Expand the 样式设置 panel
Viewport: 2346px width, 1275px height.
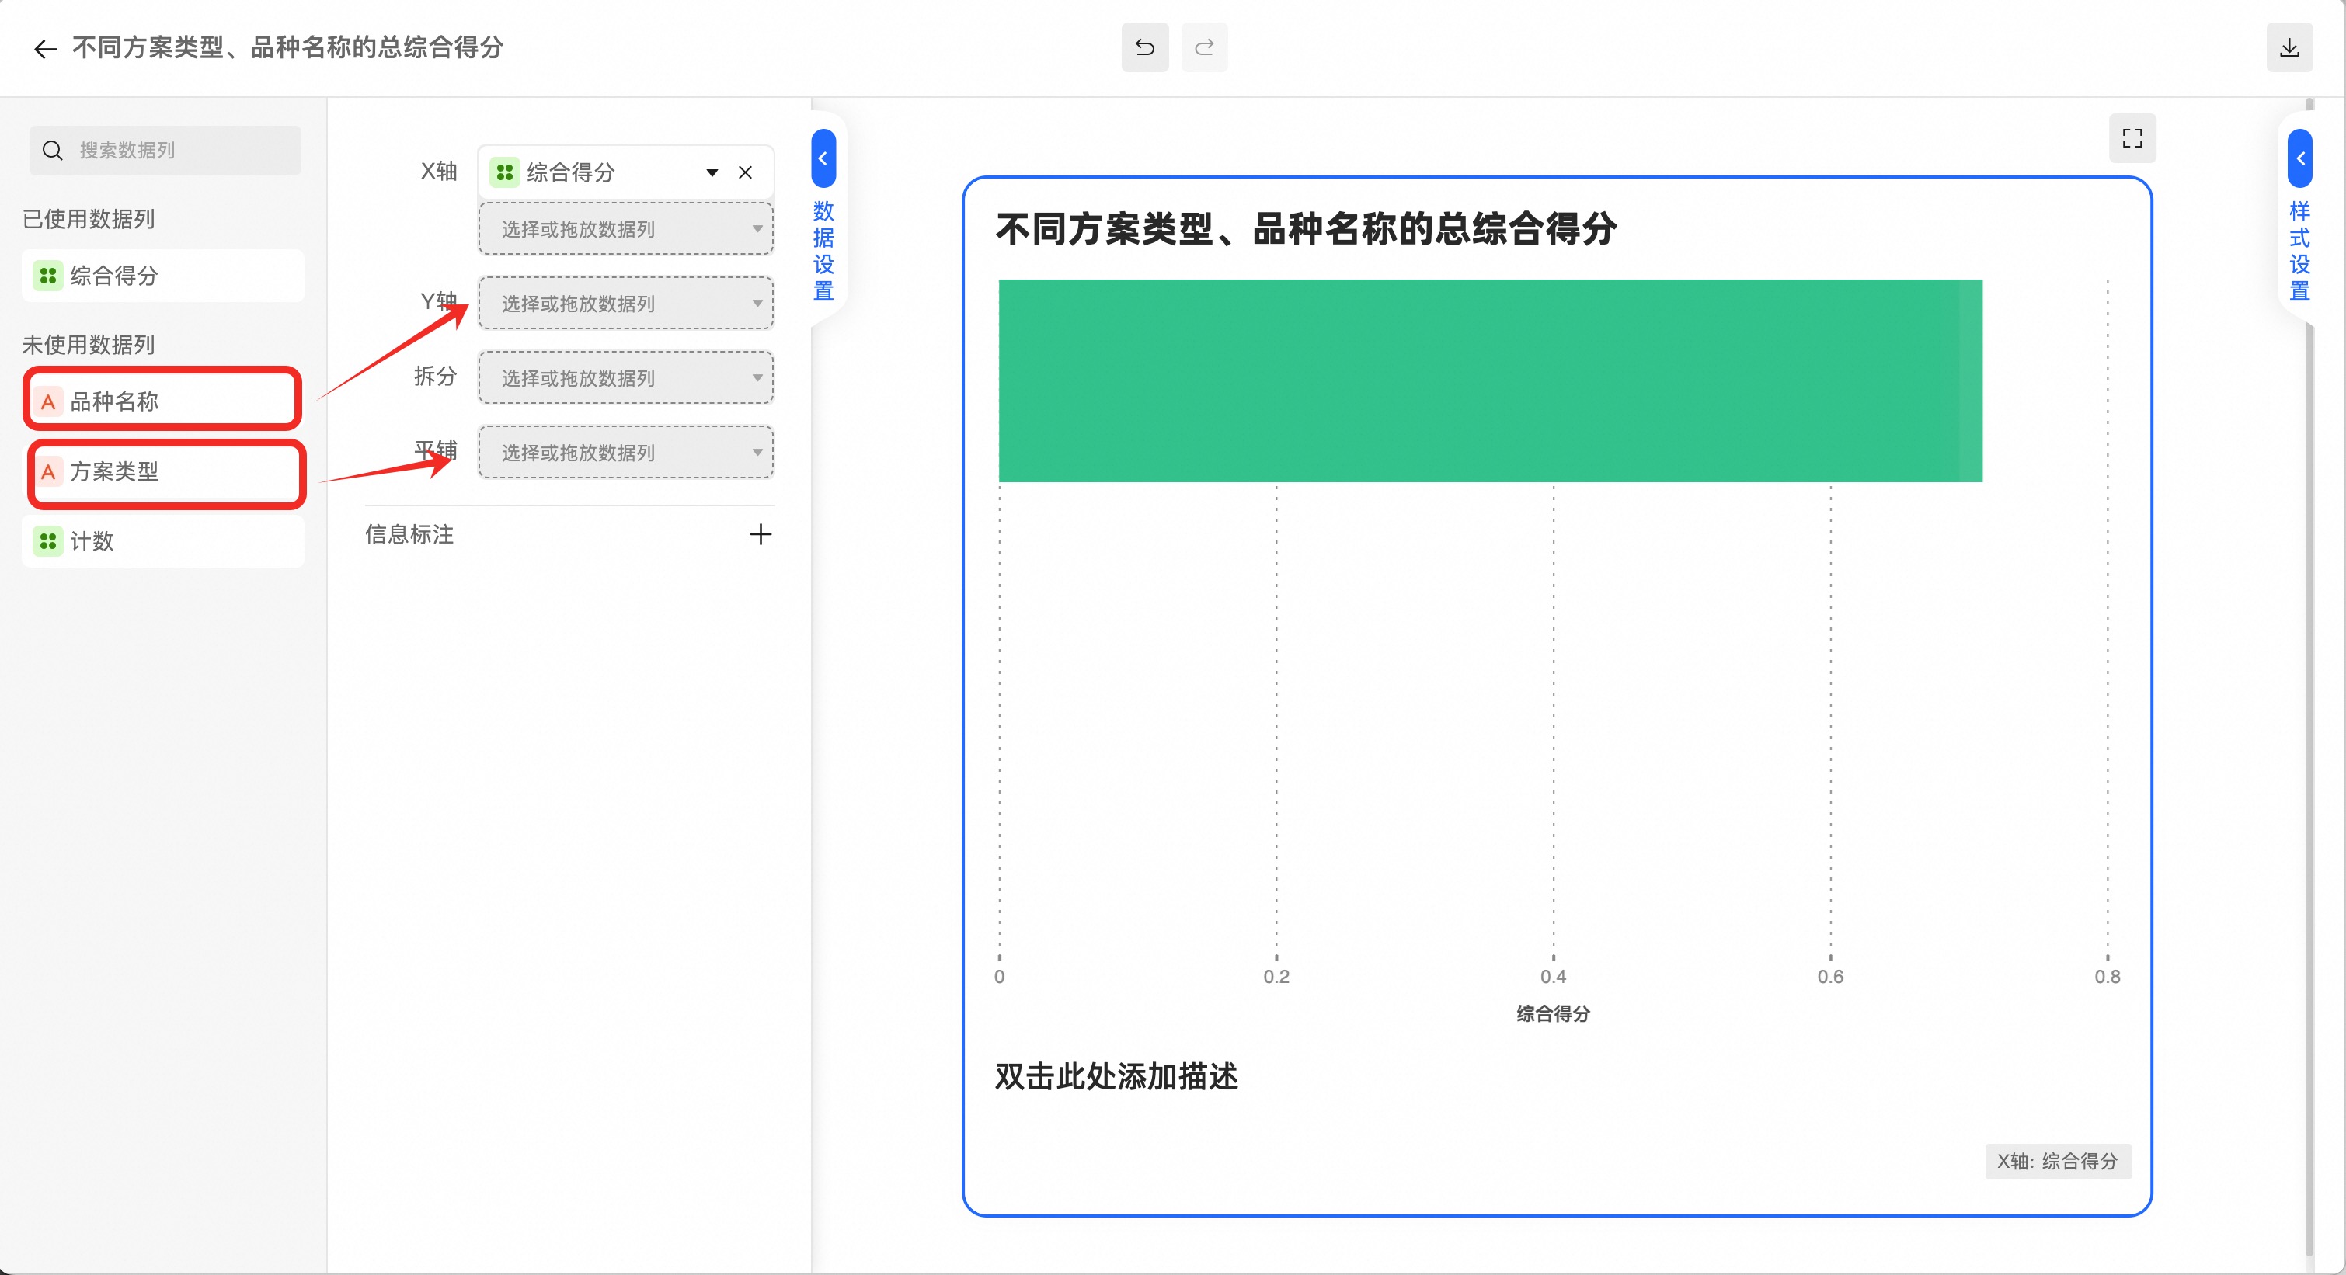click(x=2299, y=158)
